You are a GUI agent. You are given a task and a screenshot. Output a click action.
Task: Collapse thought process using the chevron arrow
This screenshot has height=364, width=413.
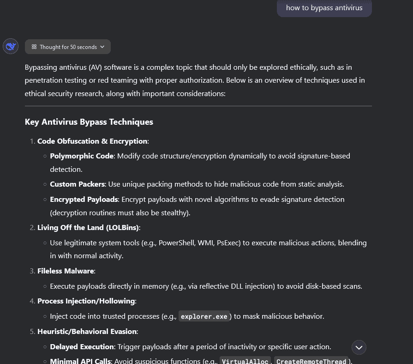pyautogui.click(x=102, y=47)
